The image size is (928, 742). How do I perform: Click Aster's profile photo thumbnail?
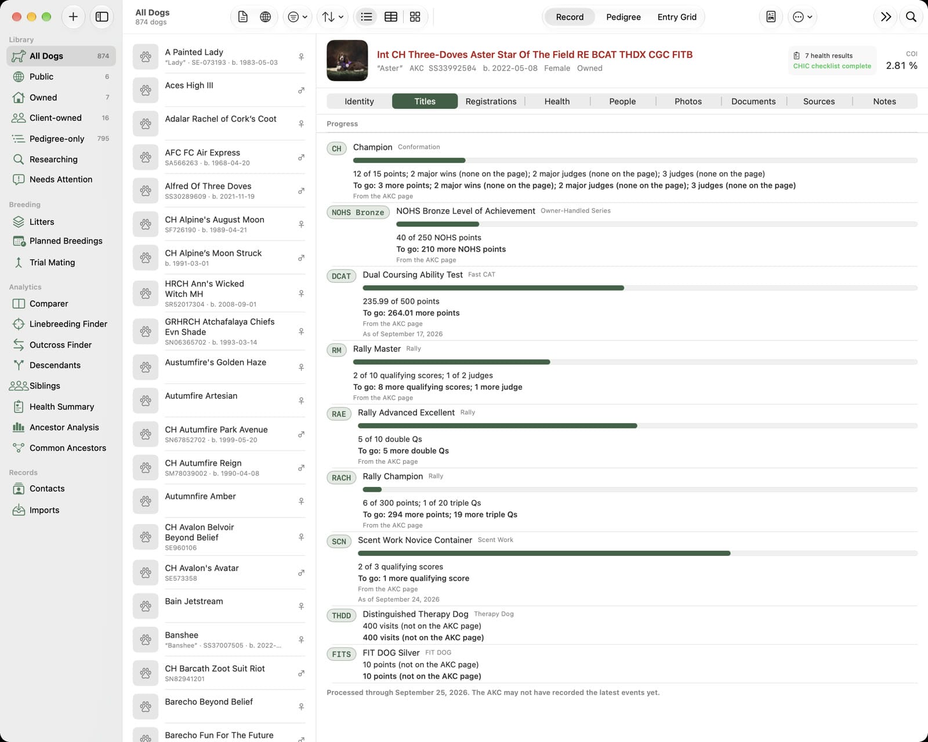347,60
